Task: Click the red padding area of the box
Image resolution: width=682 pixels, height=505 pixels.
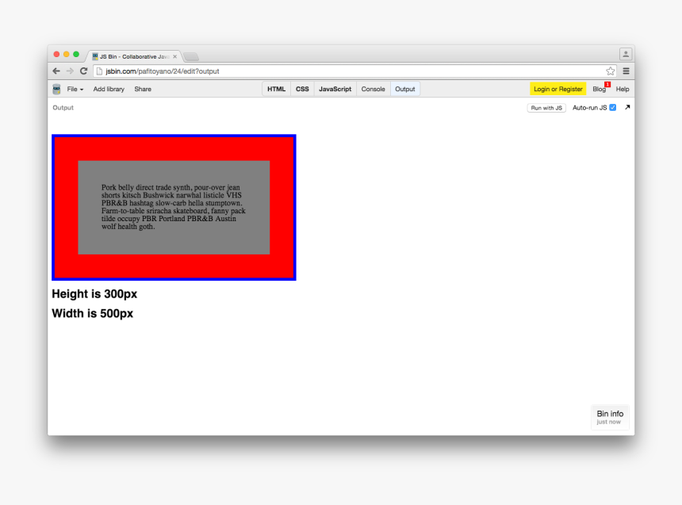Action: [174, 149]
